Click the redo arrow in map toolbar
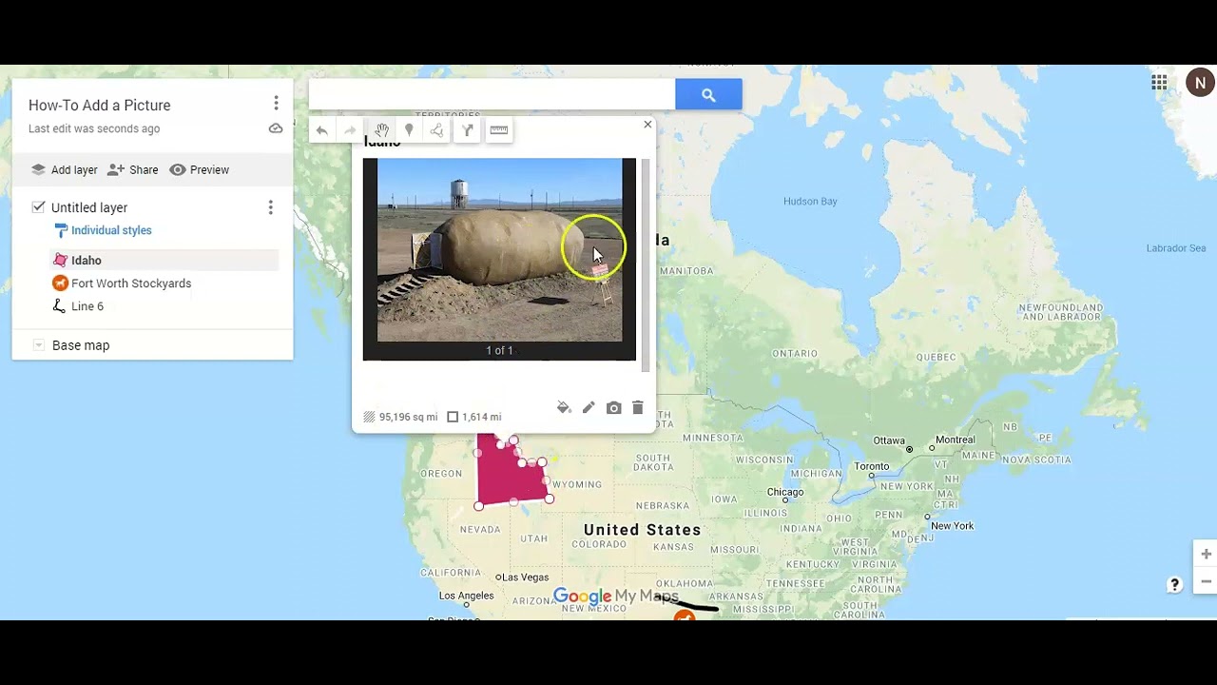 coord(350,130)
